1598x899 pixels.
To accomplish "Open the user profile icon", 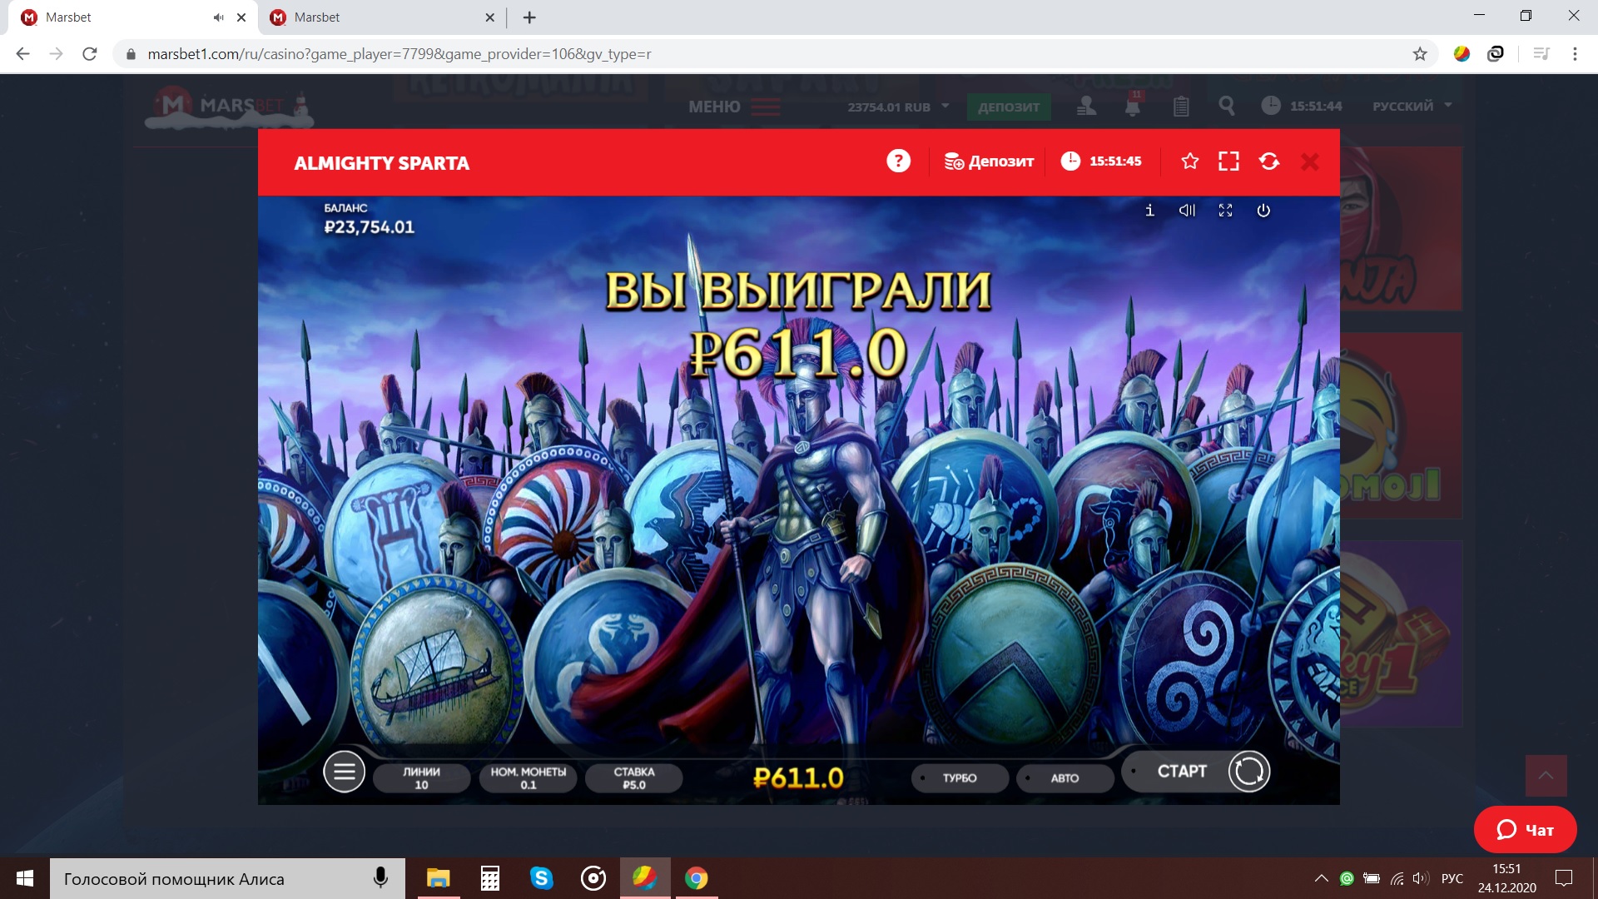I will click(1086, 106).
